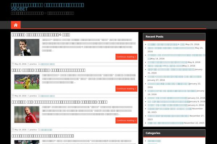Open the recent post dated May 25, 2016
Viewport: 217px width, 144px height.
coord(166,44)
